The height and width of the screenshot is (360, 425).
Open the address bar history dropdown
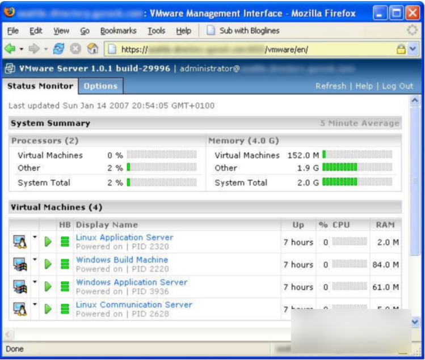pyautogui.click(x=413, y=49)
